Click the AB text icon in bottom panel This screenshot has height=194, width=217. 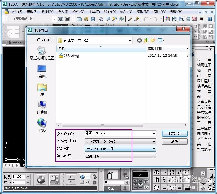point(88,182)
